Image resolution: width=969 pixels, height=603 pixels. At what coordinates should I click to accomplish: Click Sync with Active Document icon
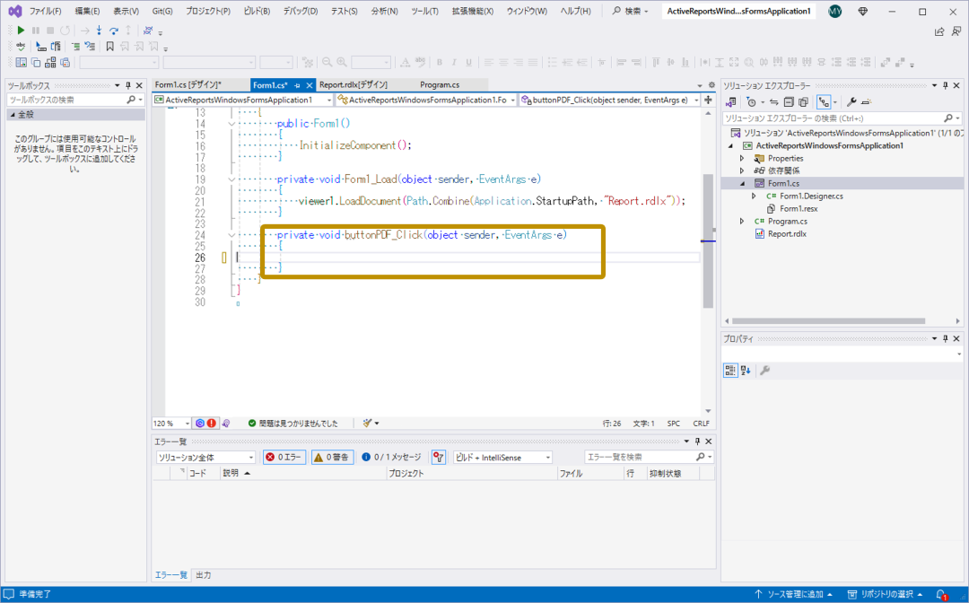773,102
